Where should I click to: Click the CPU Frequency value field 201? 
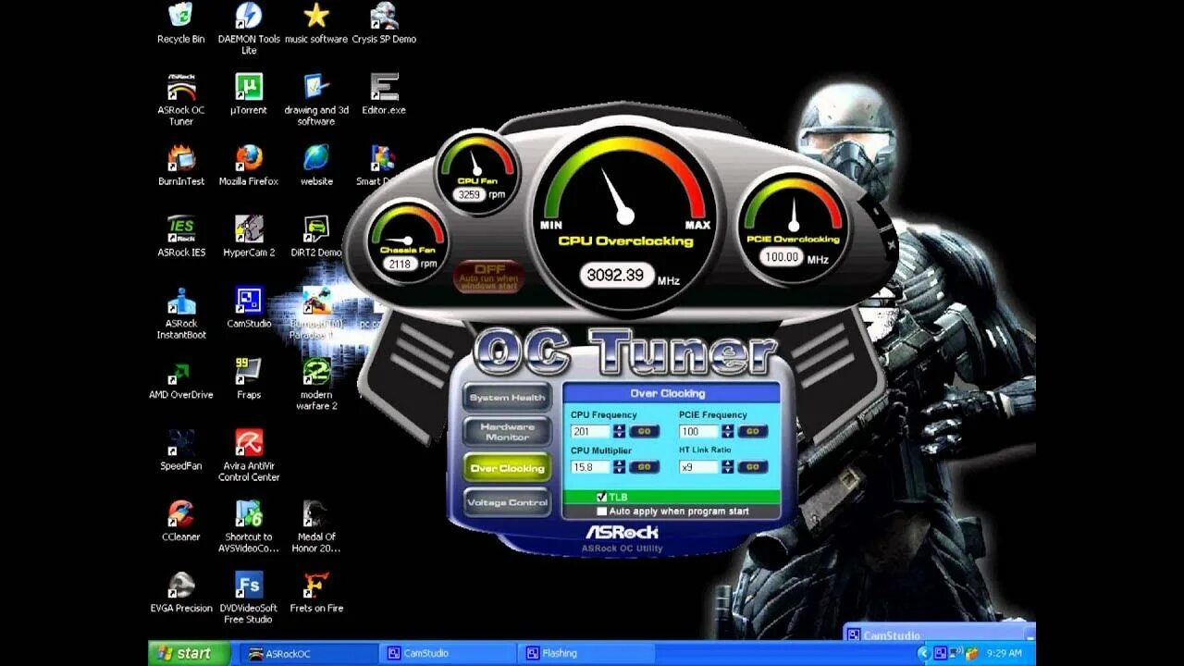tap(591, 431)
